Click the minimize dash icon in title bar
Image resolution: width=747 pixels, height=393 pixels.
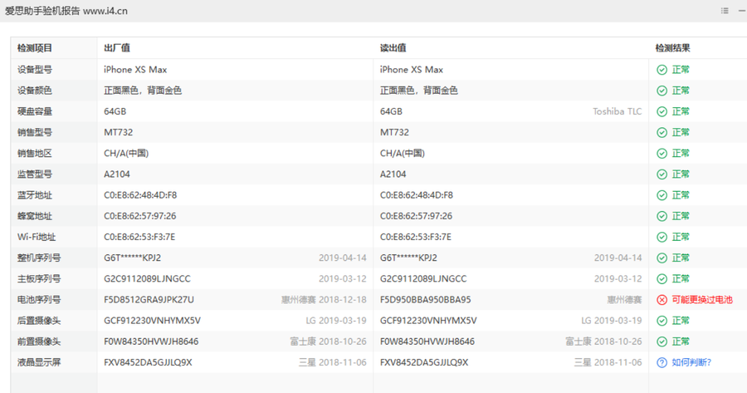click(x=742, y=11)
